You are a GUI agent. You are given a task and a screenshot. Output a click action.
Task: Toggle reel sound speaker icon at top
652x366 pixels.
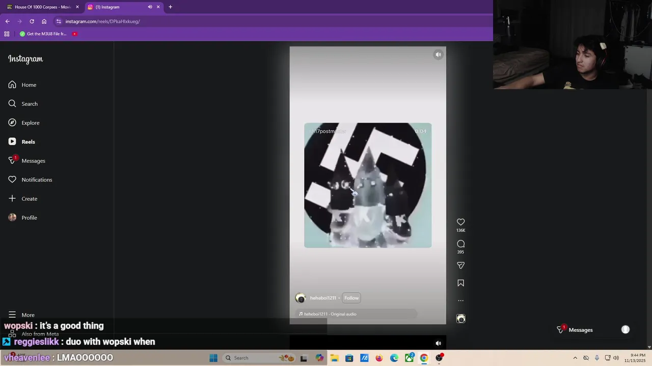pyautogui.click(x=438, y=54)
